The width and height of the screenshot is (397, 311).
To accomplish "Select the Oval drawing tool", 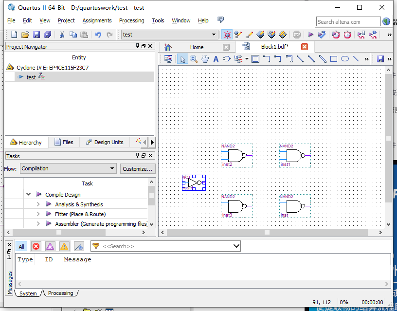I will (345, 59).
